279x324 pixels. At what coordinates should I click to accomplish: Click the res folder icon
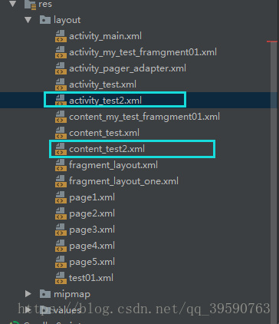click(x=30, y=5)
